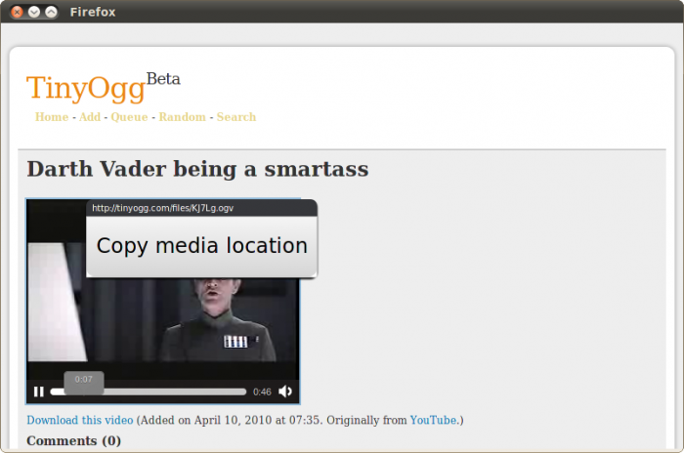The width and height of the screenshot is (684, 453).
Task: Click the 0:07 playhead time bubble
Action: tap(84, 383)
